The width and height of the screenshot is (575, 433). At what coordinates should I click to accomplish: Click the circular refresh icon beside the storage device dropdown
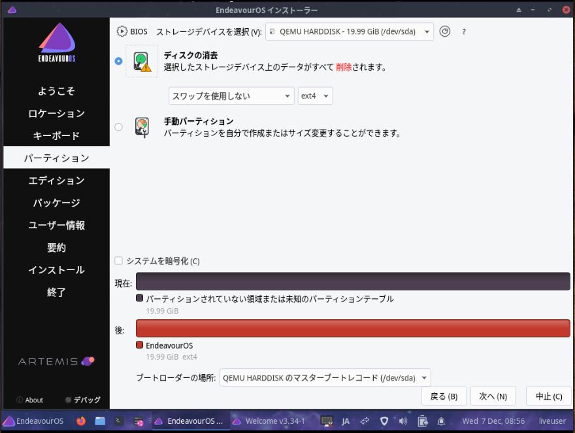tap(445, 31)
